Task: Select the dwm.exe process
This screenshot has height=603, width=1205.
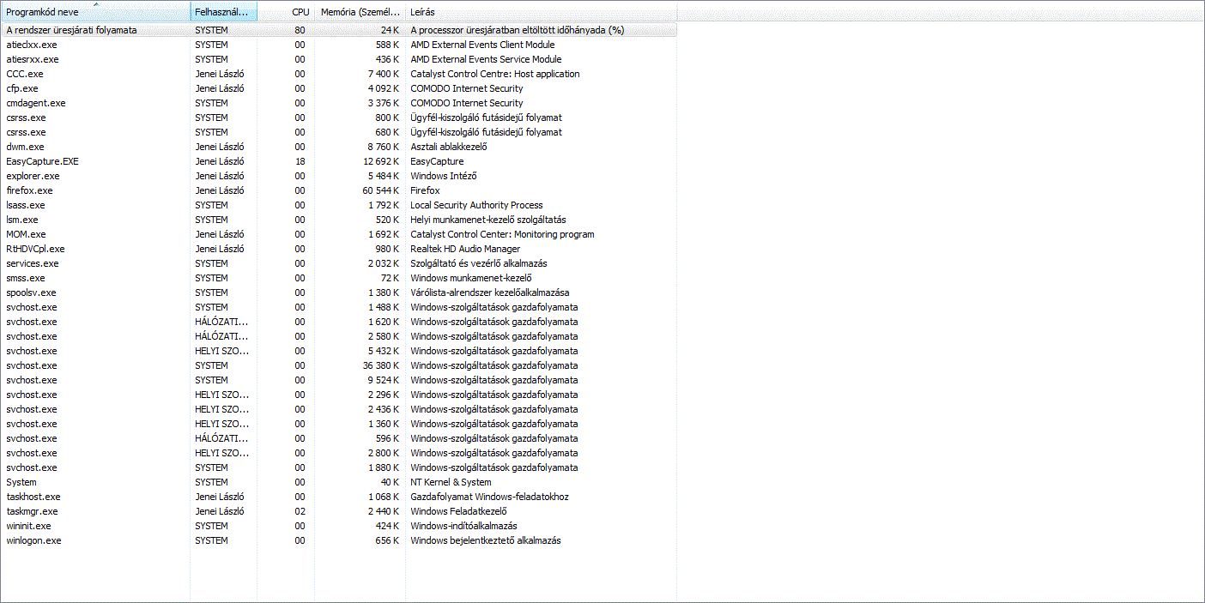Action: click(339, 147)
